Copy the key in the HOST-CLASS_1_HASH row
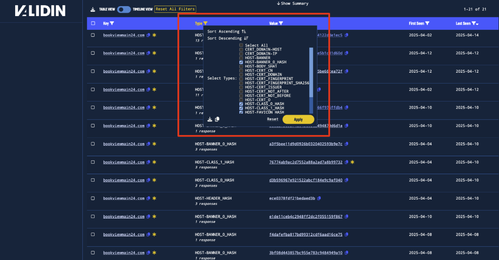This screenshot has width=499, height=260. (x=149, y=162)
